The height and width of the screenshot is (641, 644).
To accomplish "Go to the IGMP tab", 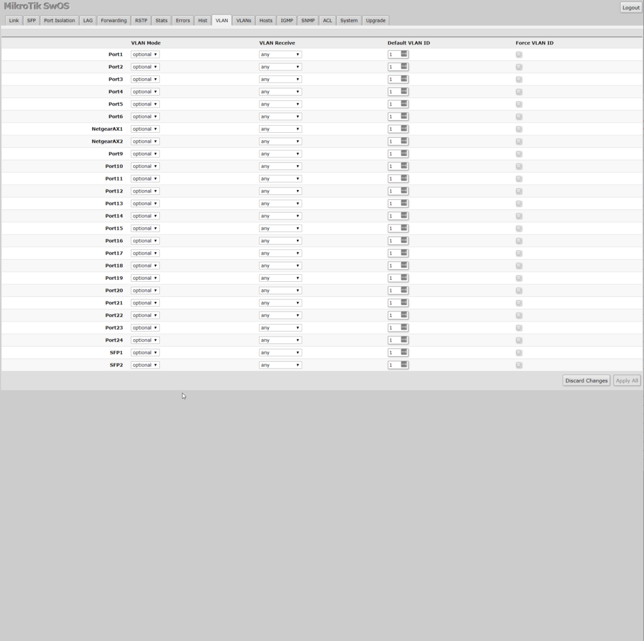I will tap(287, 20).
